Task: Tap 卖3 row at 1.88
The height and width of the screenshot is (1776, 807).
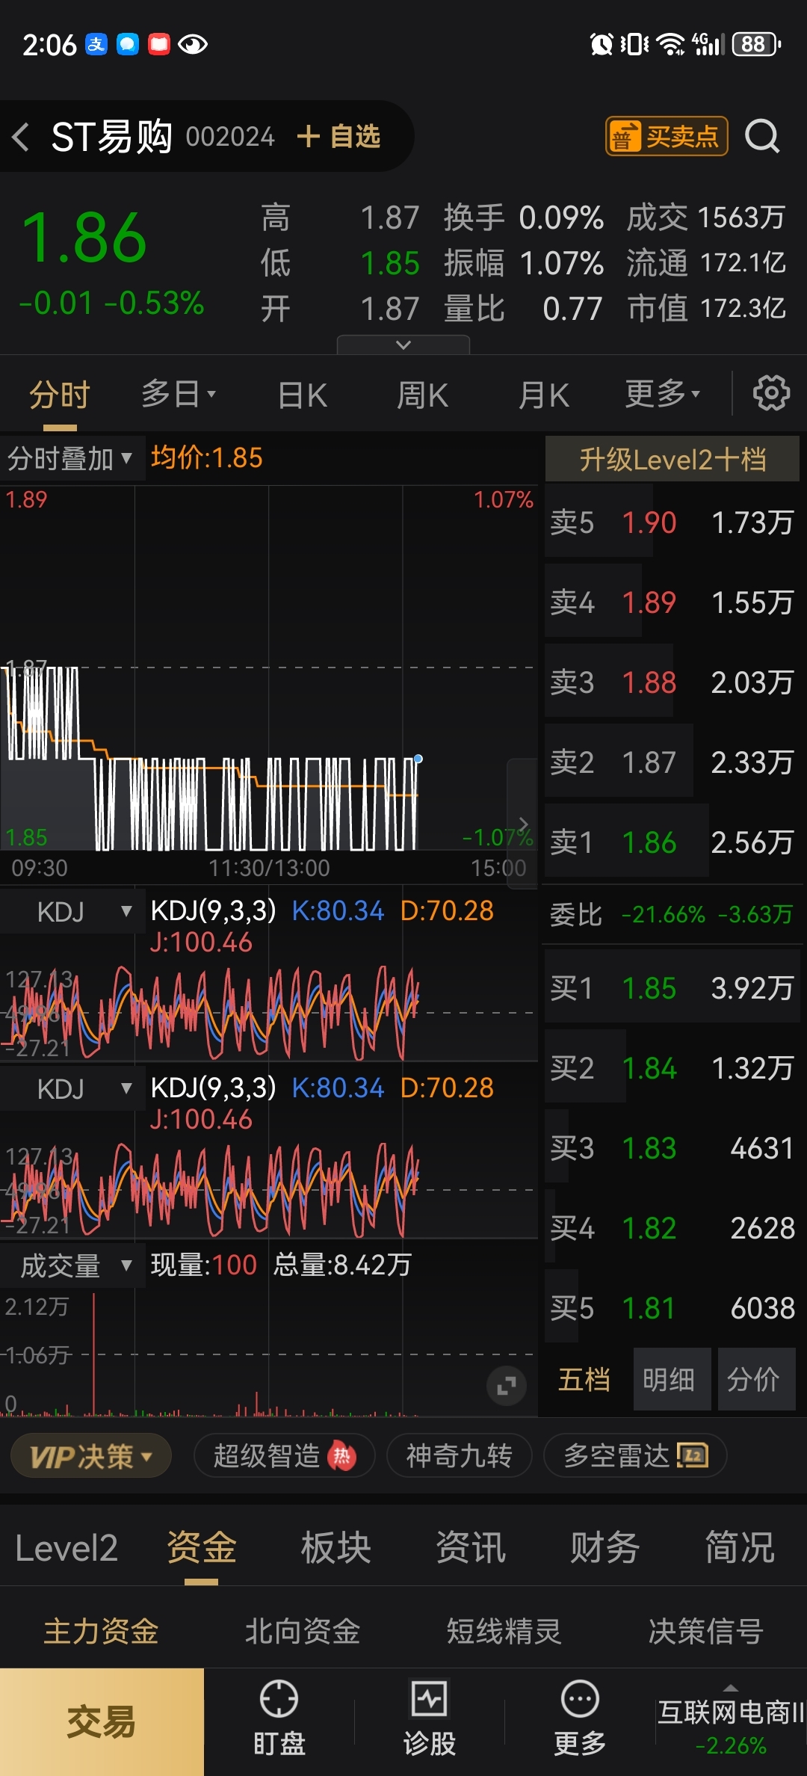Action: (x=672, y=682)
